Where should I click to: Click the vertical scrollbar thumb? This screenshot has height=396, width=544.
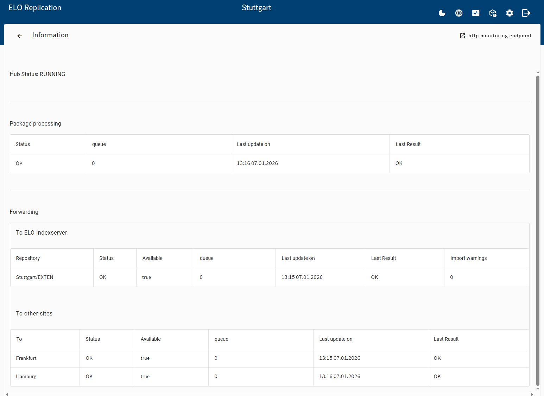[538, 230]
